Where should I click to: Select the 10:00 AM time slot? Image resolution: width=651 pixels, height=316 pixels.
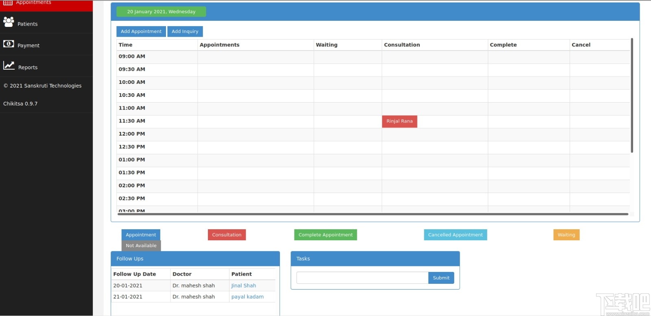(132, 82)
